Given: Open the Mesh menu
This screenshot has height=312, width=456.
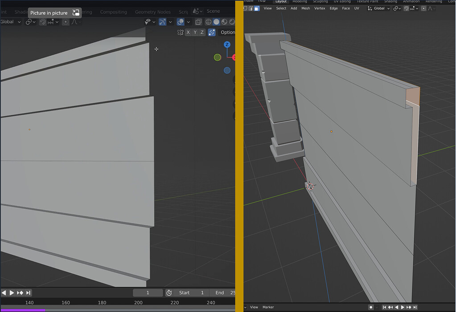Looking at the screenshot, I should tap(305, 8).
